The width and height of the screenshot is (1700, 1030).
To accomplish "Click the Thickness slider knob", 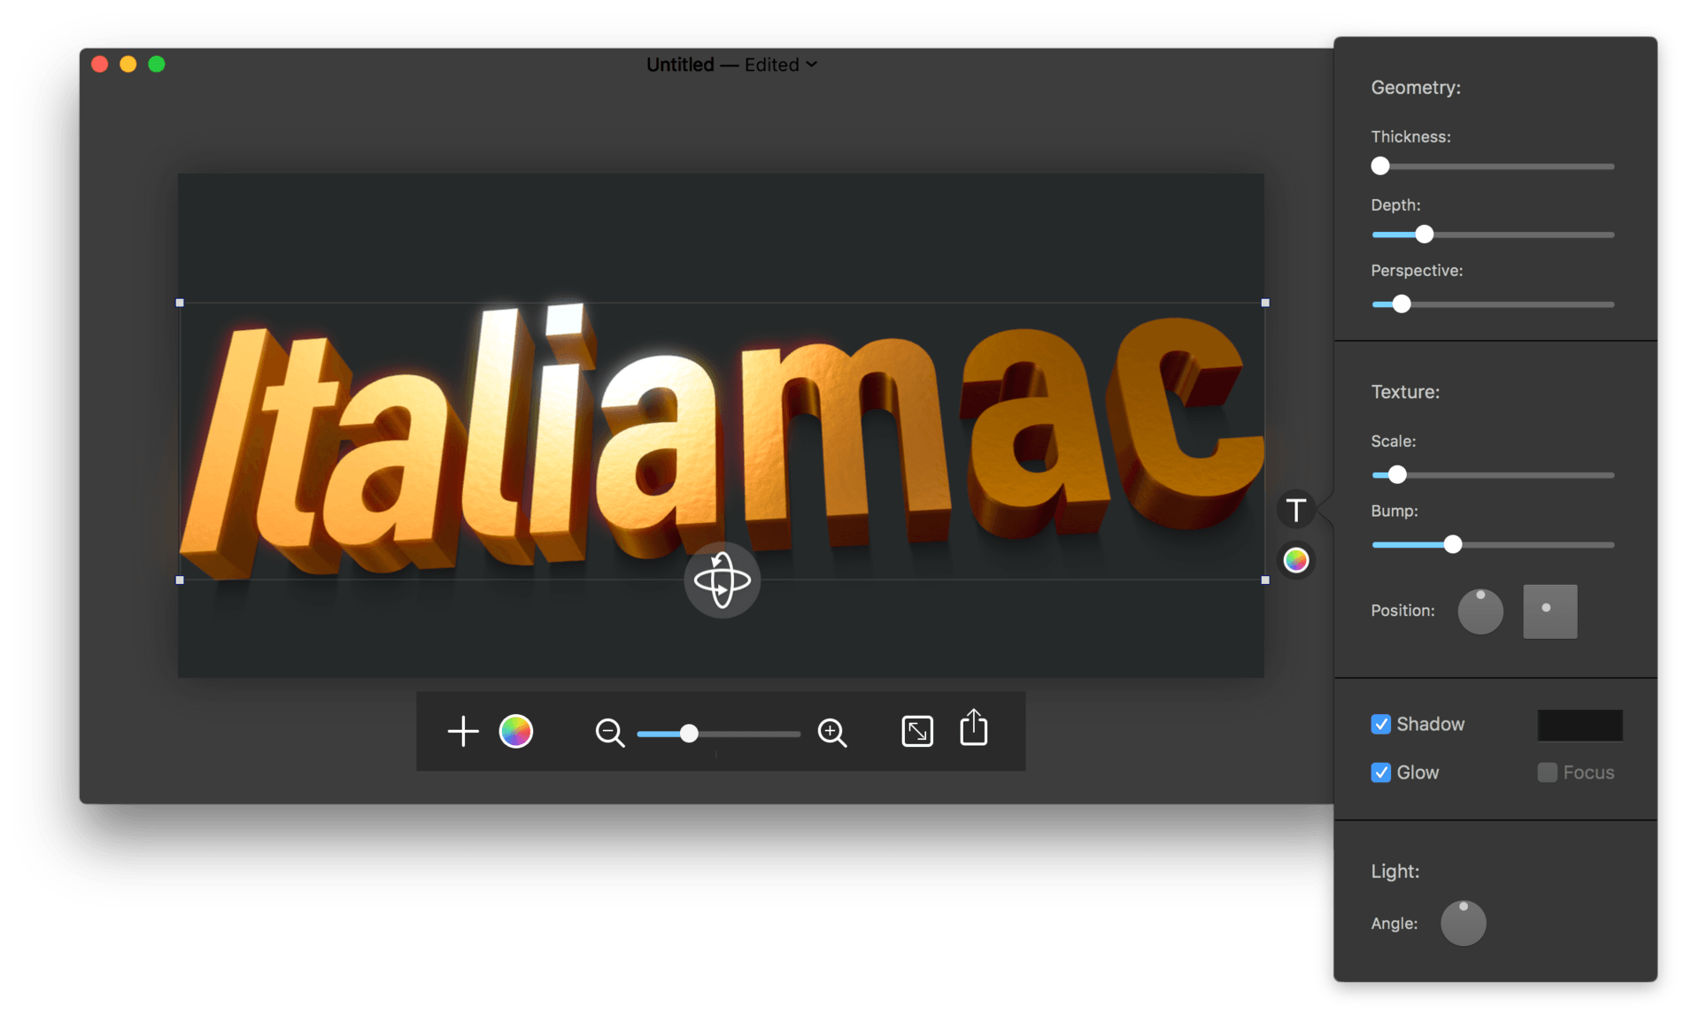I will coord(1380,165).
